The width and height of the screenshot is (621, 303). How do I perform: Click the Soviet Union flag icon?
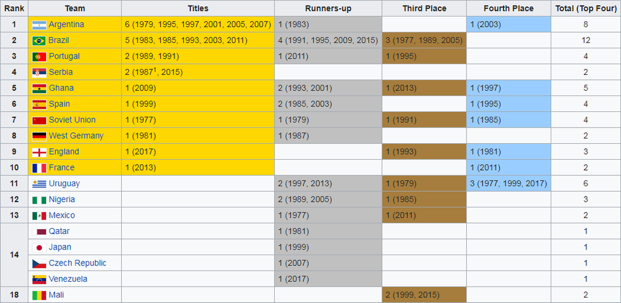pyautogui.click(x=39, y=120)
